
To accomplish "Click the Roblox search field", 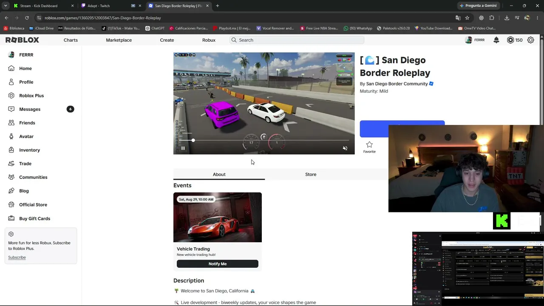I will pyautogui.click(x=297, y=40).
